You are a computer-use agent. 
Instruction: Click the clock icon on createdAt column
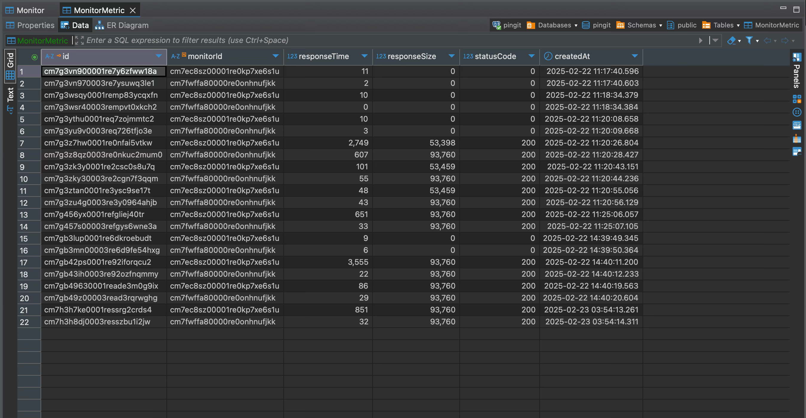click(548, 56)
